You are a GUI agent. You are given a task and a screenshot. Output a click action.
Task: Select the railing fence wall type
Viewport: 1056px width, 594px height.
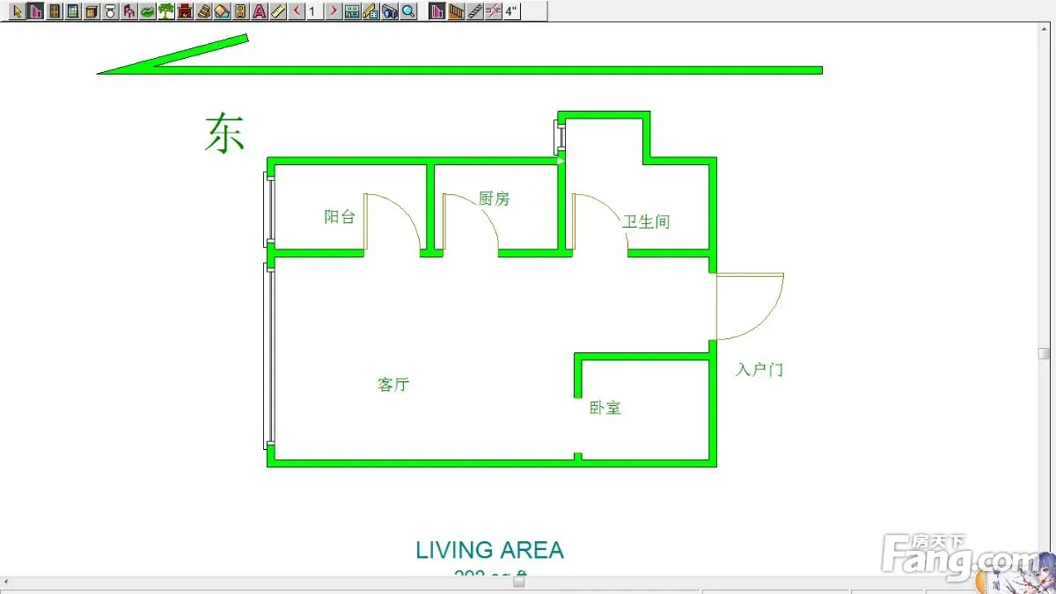(x=456, y=11)
